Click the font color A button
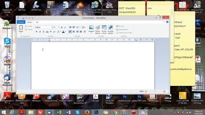The height and width of the screenshot is (115, 205). [63, 32]
